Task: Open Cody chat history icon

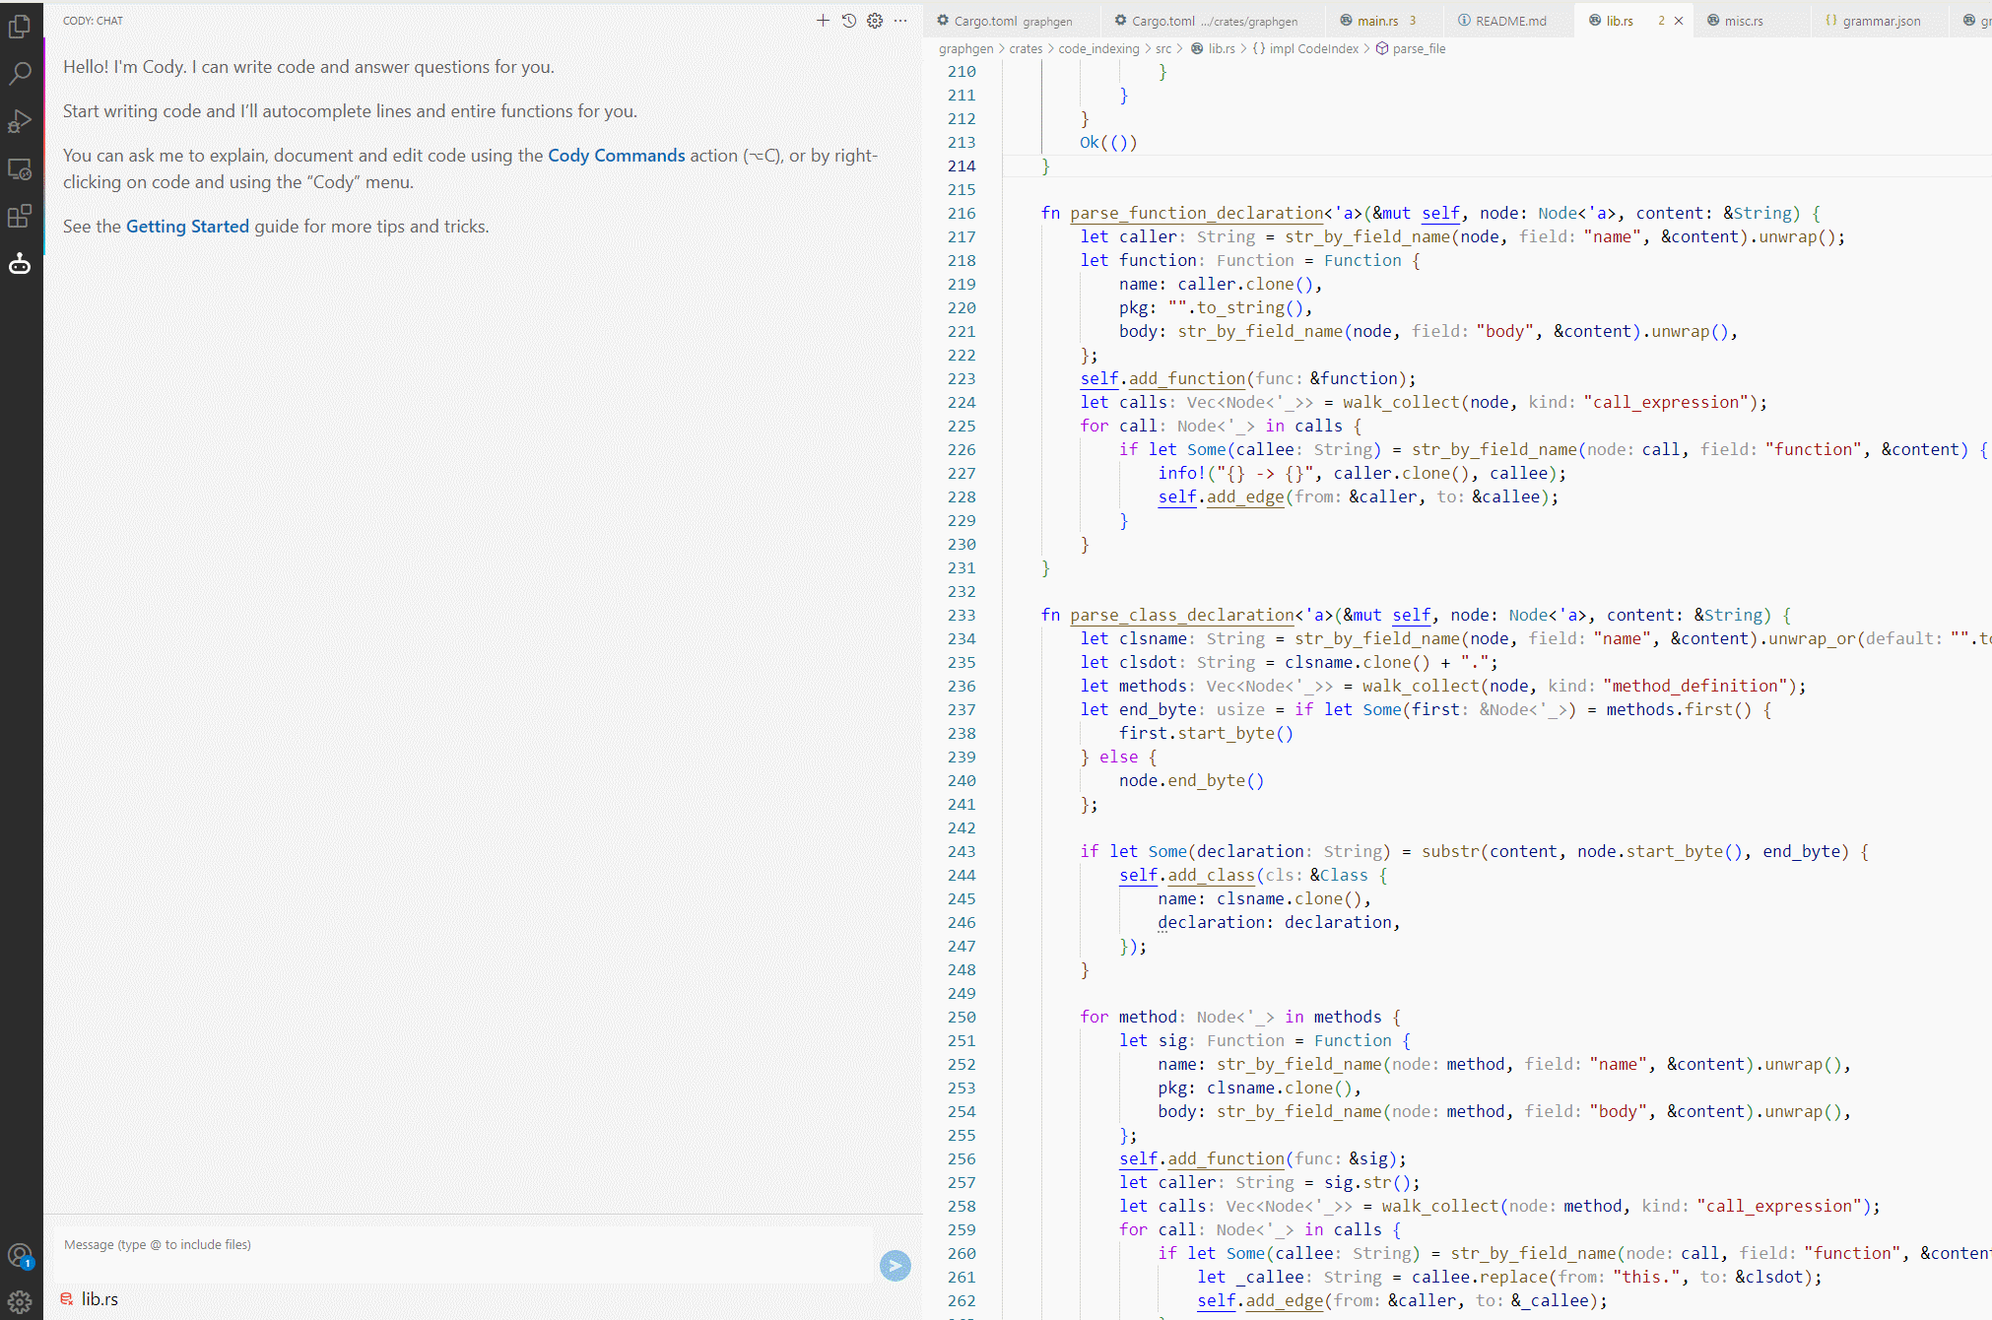Action: click(849, 21)
